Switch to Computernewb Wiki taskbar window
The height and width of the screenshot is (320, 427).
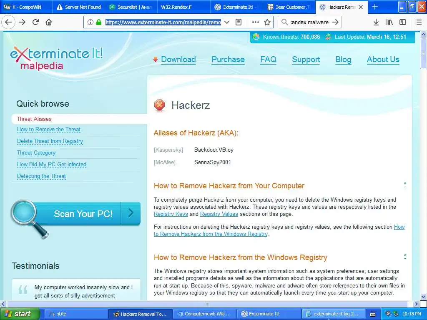click(204, 314)
